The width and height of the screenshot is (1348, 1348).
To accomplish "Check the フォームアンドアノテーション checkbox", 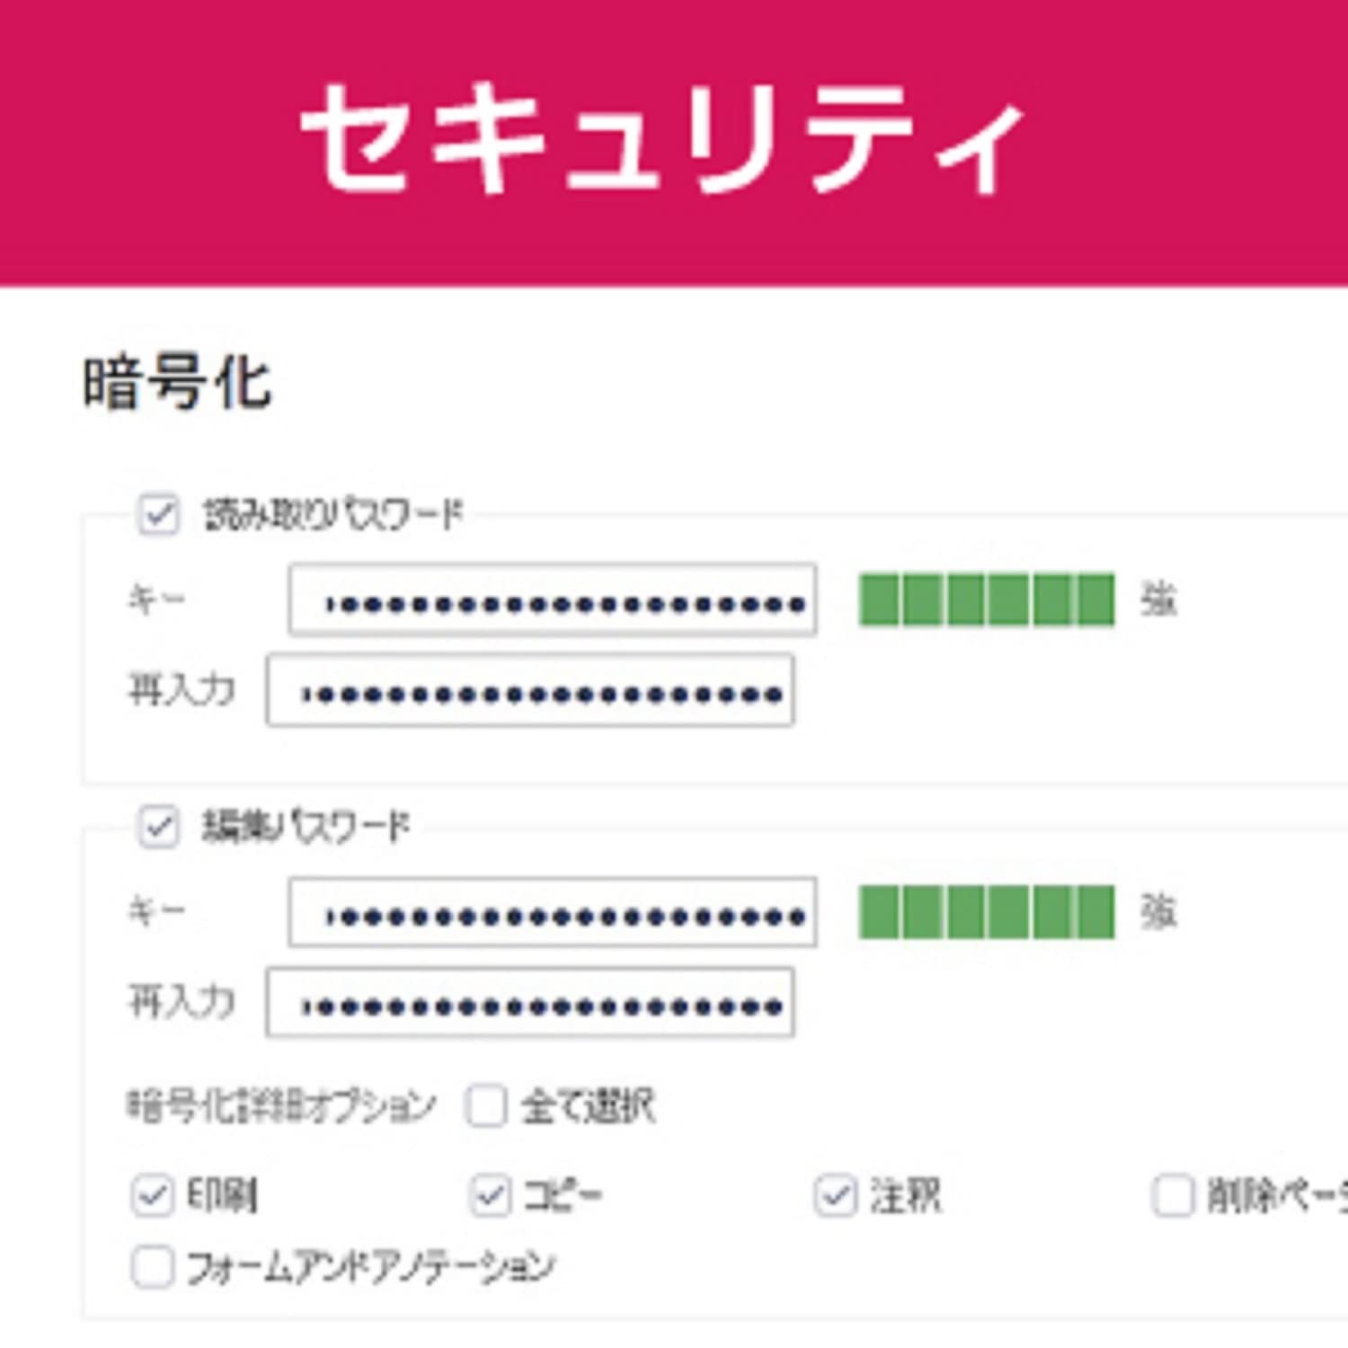I will coord(152,1267).
